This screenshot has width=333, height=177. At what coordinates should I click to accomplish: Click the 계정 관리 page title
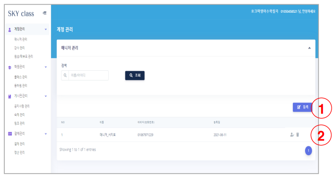(65, 29)
